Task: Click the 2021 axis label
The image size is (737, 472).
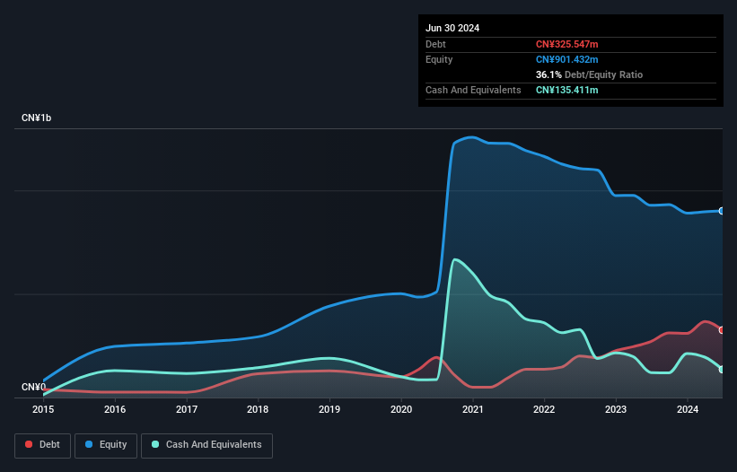Action: click(473, 409)
